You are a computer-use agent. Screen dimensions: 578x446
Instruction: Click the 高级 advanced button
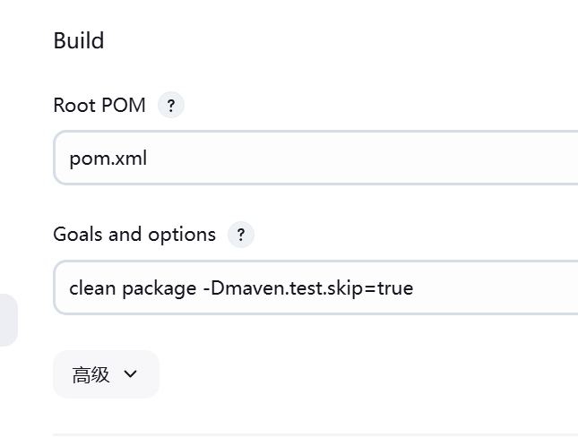tap(106, 374)
